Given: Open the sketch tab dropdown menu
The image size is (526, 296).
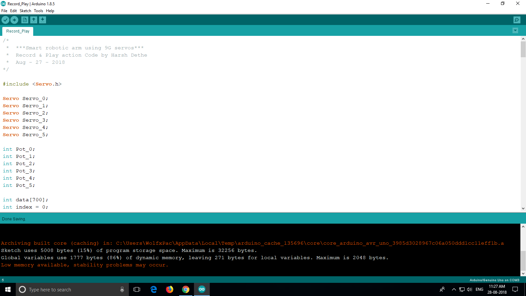Looking at the screenshot, I should click(x=515, y=31).
